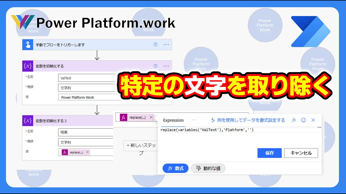Click the manual trigger touch icon
The image size is (346, 194).
click(x=28, y=45)
